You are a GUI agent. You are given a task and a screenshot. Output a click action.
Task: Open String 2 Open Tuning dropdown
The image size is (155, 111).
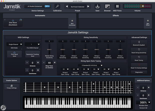pyautogui.click(x=106, y=69)
